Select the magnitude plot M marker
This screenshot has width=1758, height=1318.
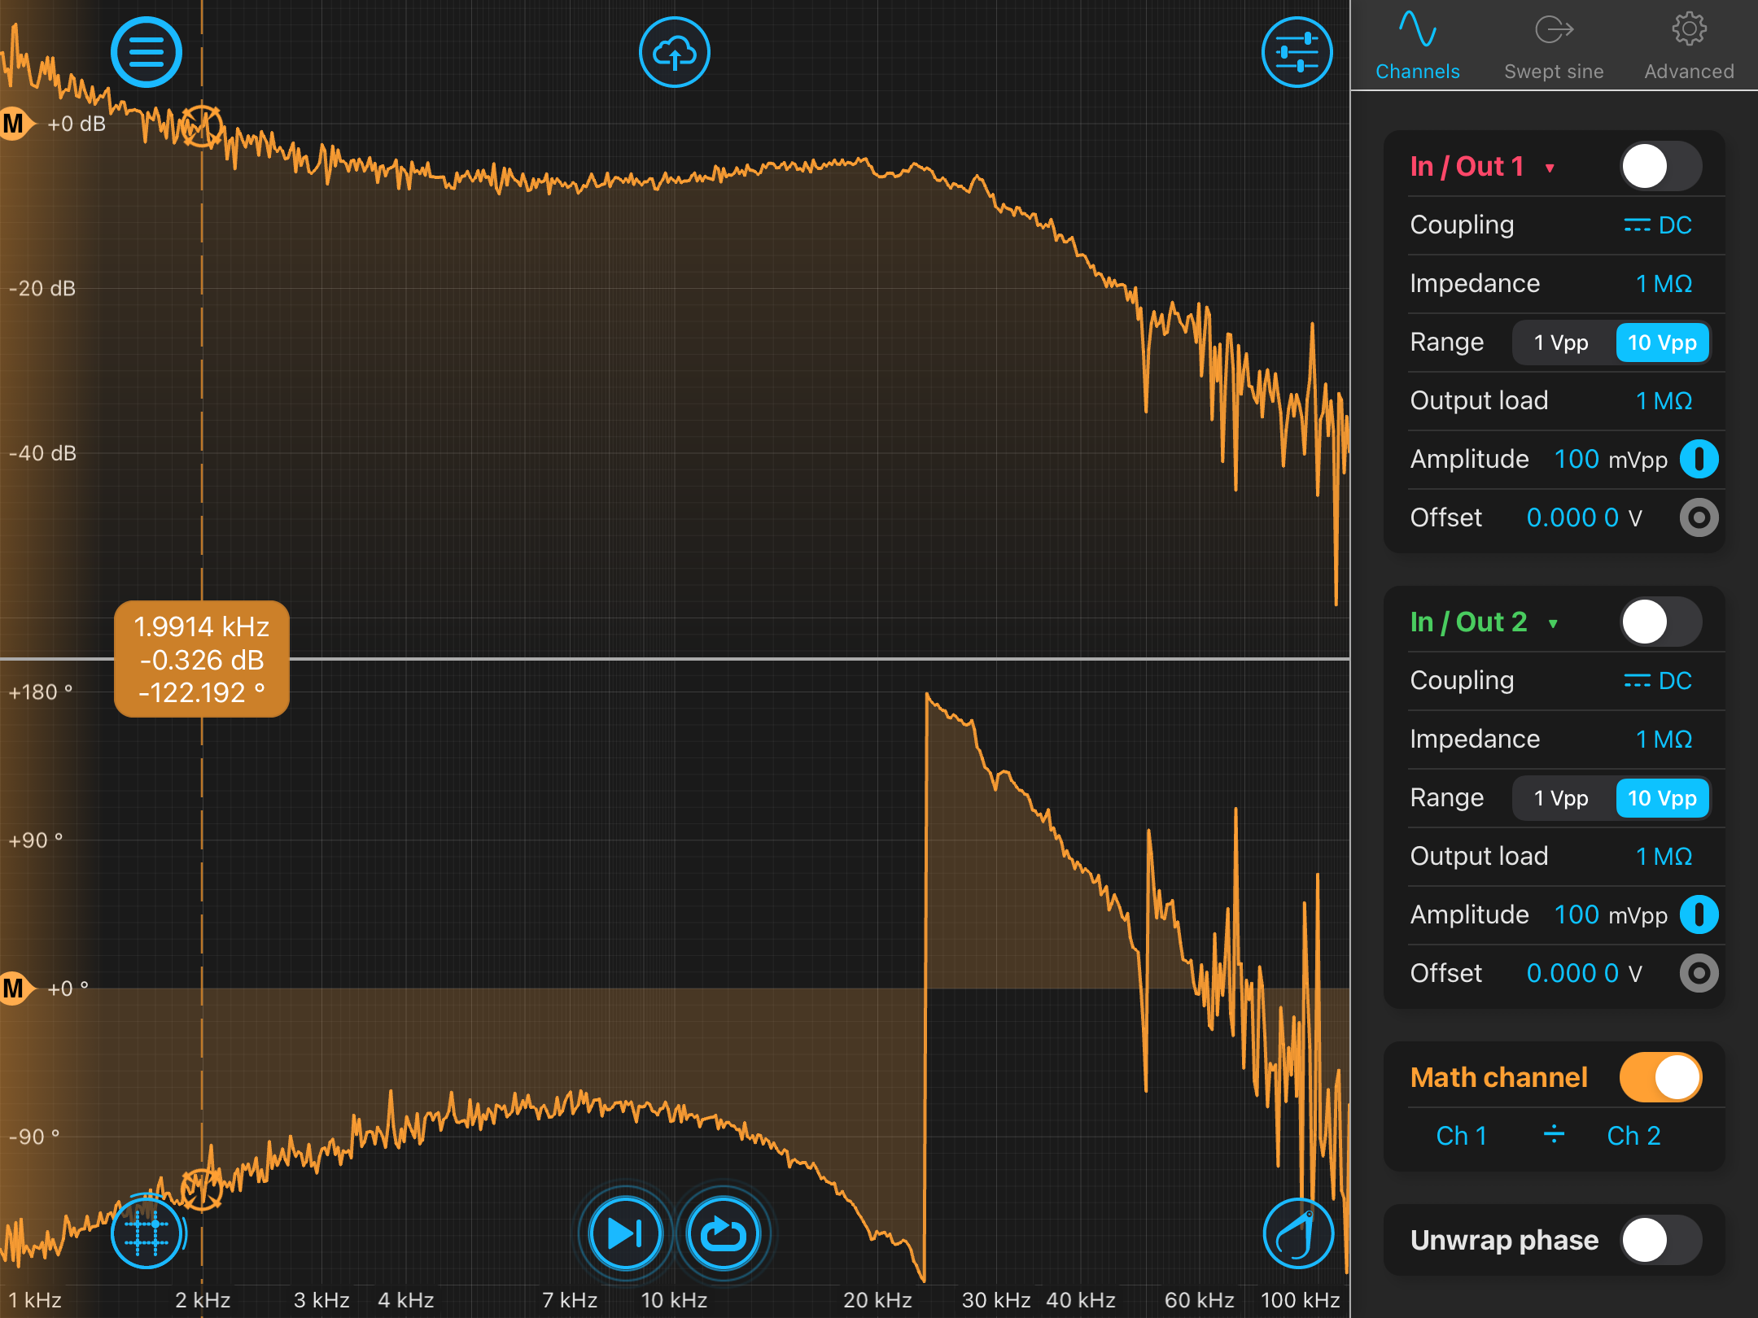pyautogui.click(x=16, y=124)
